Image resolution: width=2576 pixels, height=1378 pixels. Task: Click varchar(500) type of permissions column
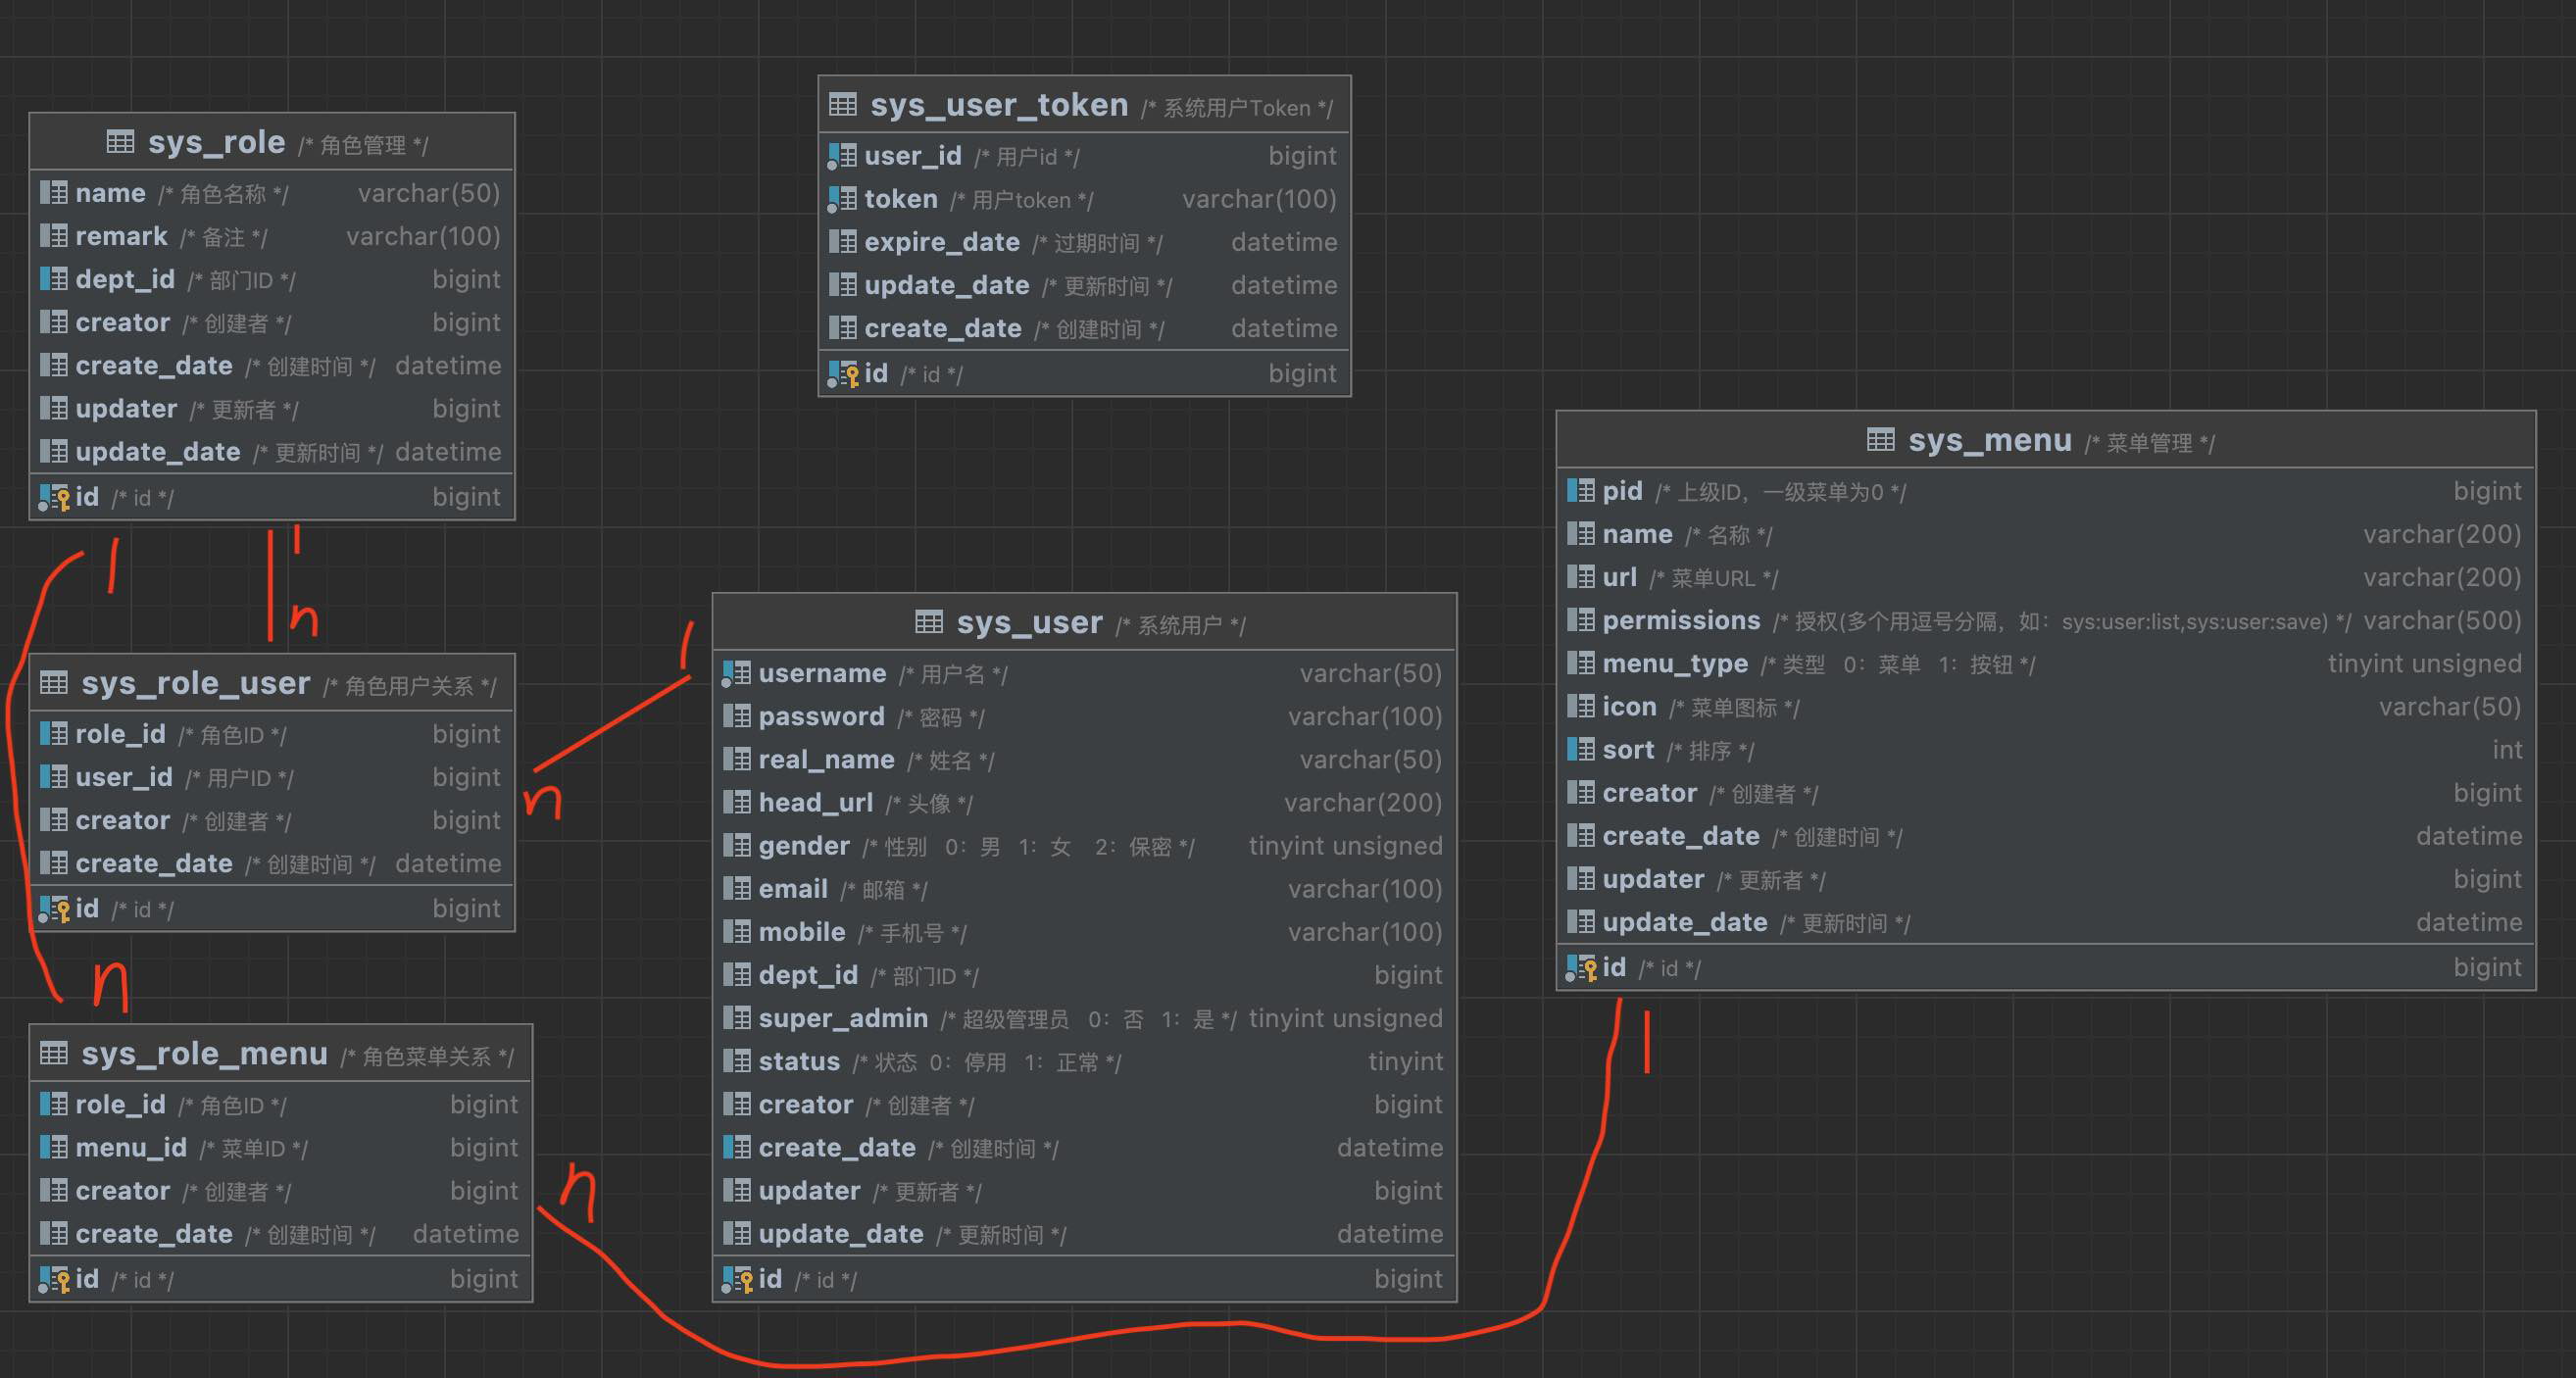[x=2442, y=620]
